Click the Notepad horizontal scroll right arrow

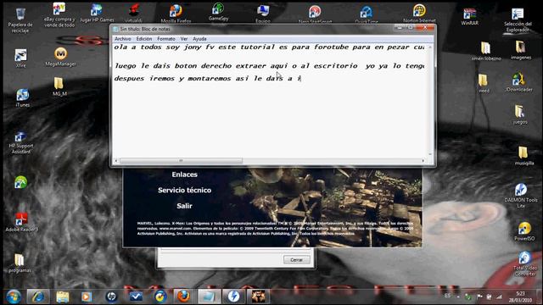(x=423, y=160)
